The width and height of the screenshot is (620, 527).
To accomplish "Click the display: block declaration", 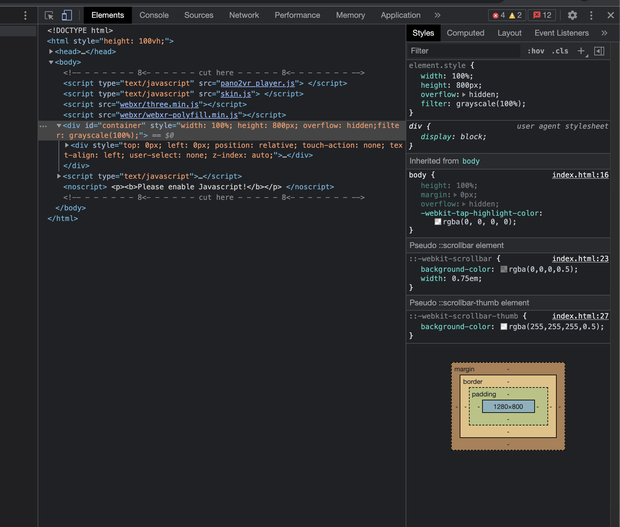I will pyautogui.click(x=453, y=137).
